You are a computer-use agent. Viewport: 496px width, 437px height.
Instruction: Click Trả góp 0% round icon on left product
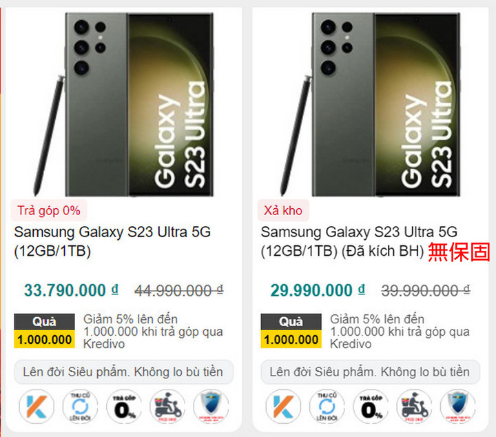pos(124,407)
